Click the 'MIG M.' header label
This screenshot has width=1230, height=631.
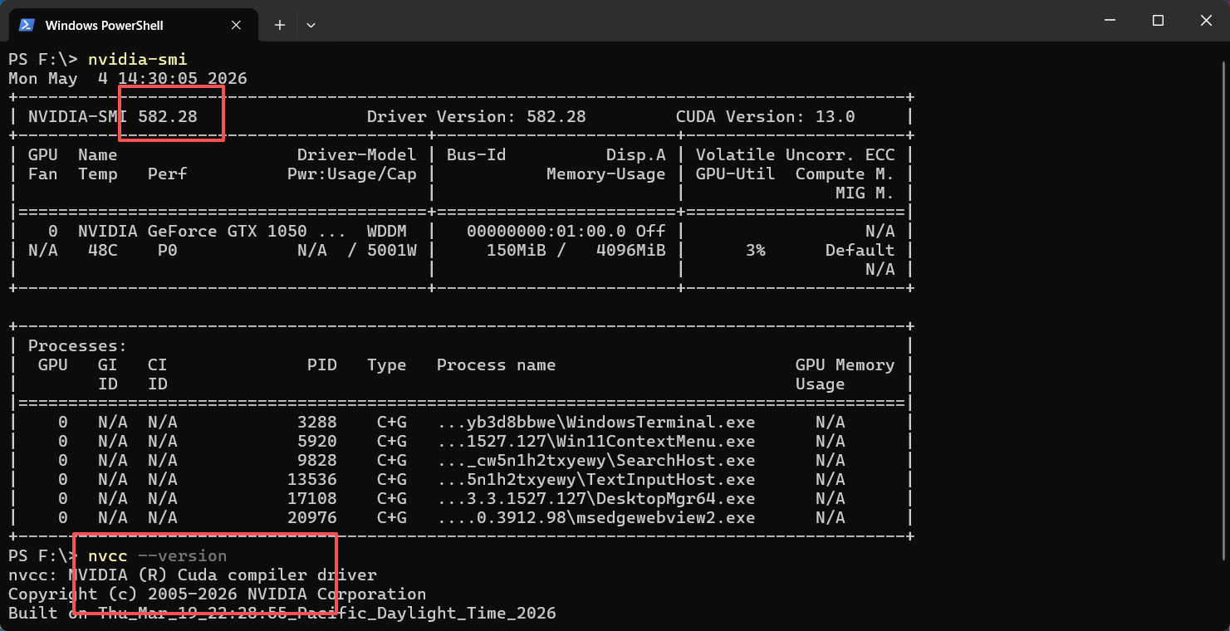click(865, 193)
